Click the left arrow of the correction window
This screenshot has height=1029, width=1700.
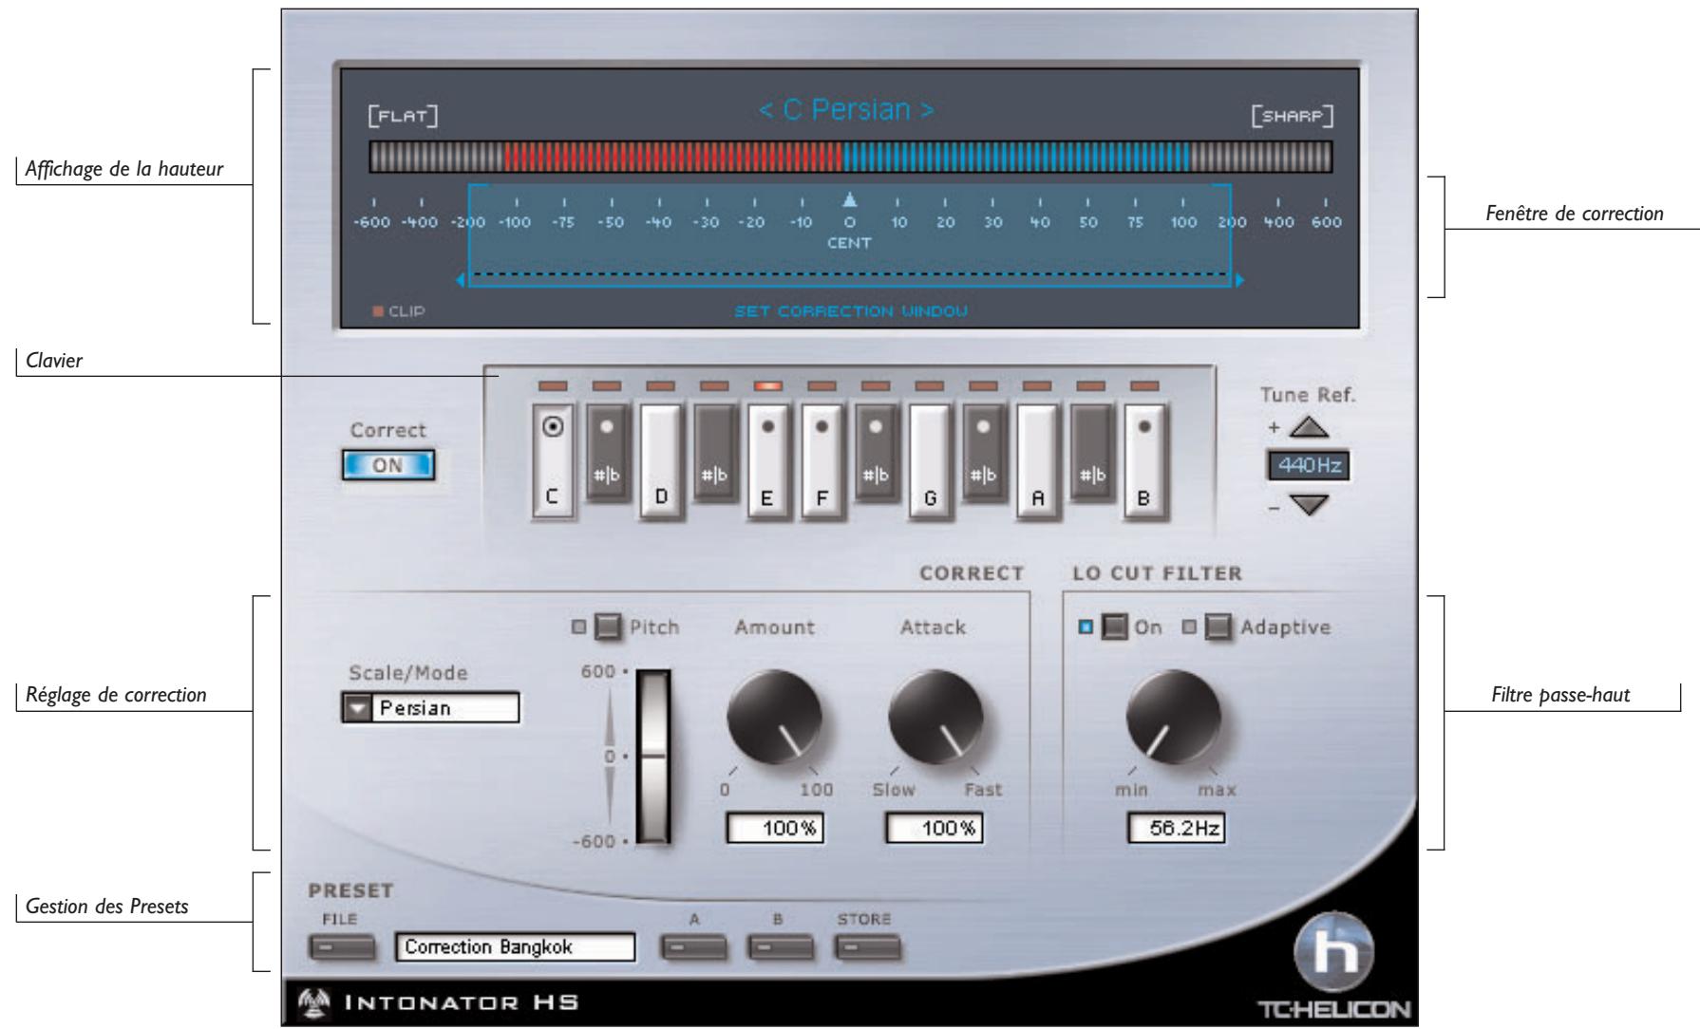click(x=461, y=281)
